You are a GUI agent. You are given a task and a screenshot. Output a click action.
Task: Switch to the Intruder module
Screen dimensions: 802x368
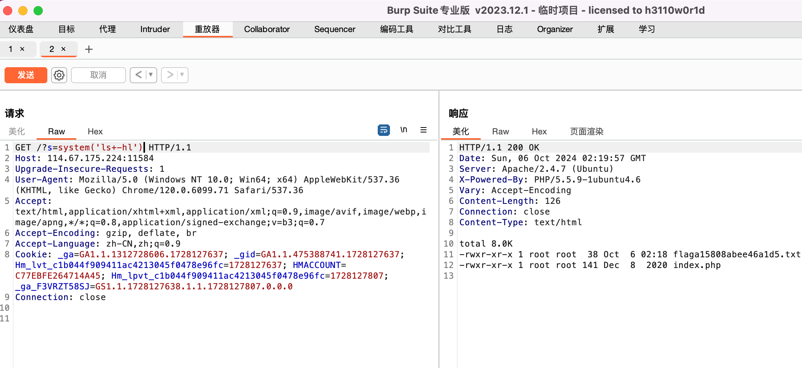click(x=155, y=29)
